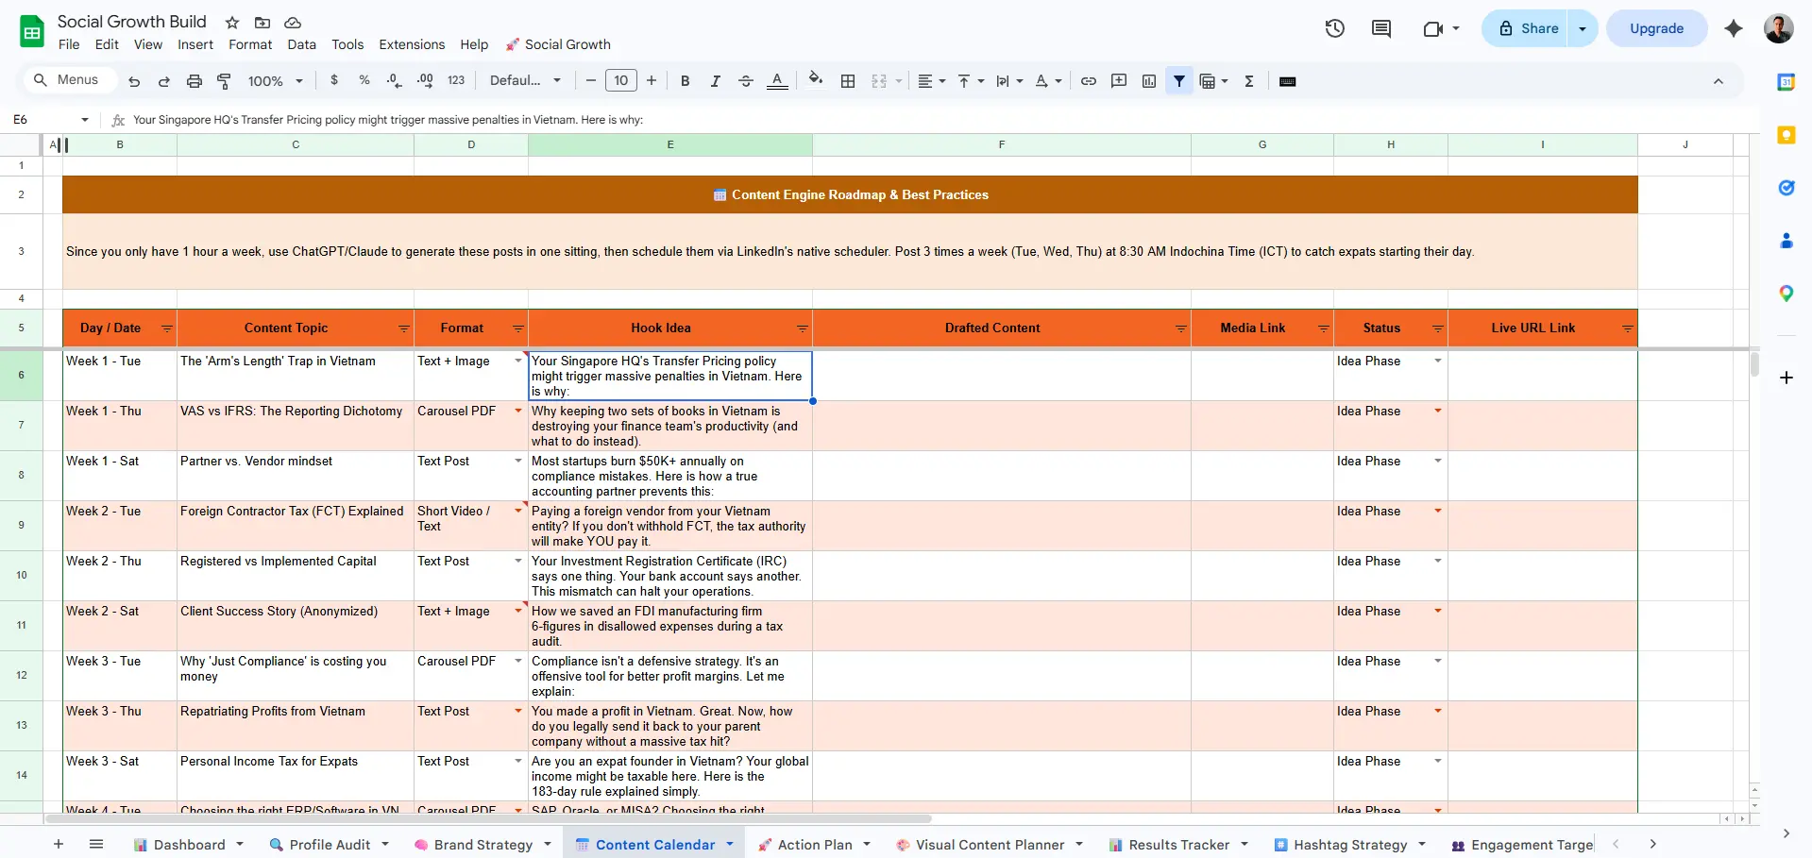Toggle bold formatting

click(686, 81)
